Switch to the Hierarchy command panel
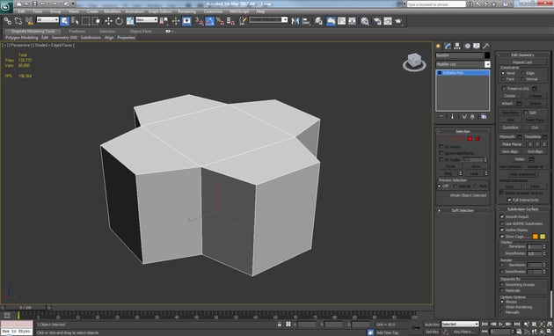554x336 pixels. (x=457, y=46)
